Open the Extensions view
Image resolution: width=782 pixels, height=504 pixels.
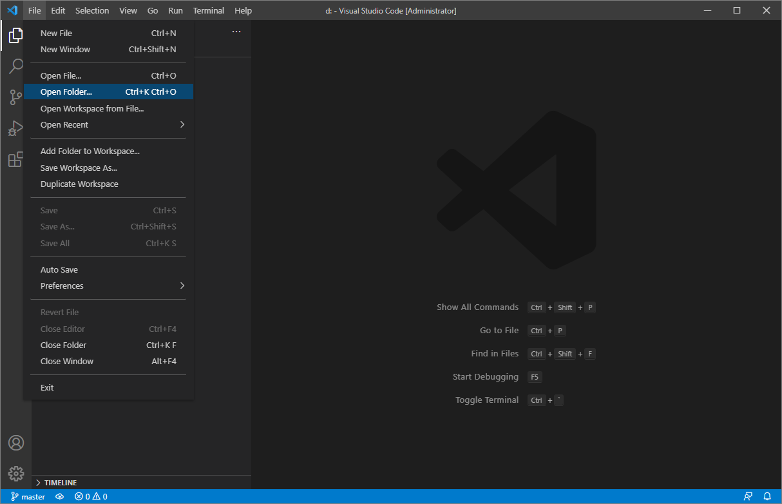pos(15,159)
